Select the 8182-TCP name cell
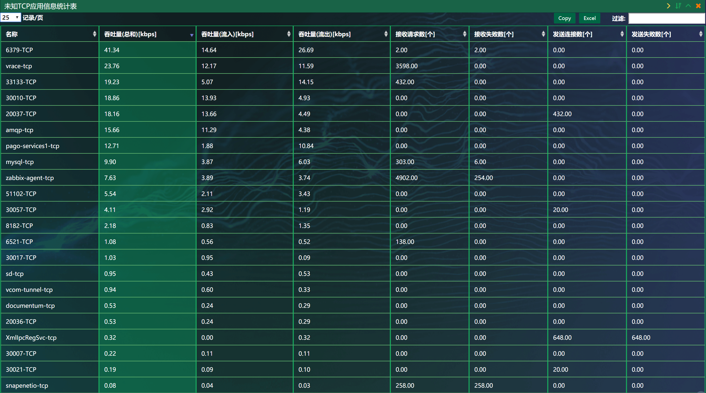Screen dimensions: 706x393 [x=50, y=226]
